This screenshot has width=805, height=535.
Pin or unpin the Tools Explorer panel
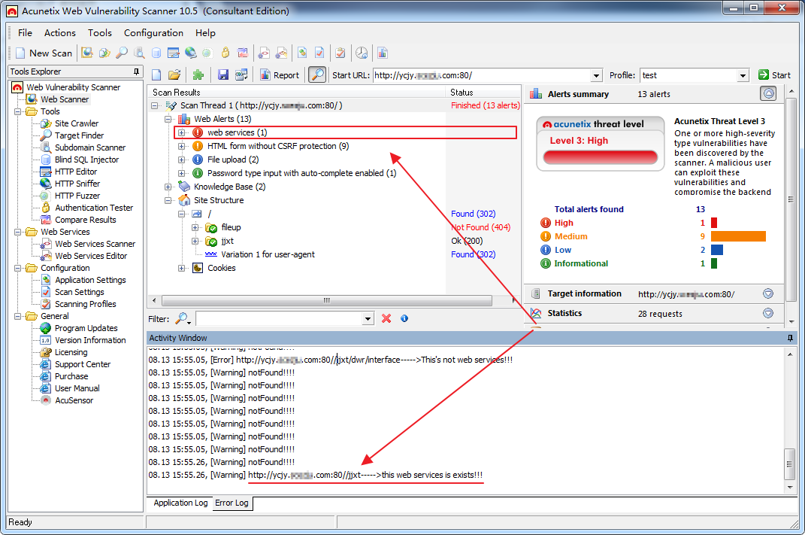point(136,71)
